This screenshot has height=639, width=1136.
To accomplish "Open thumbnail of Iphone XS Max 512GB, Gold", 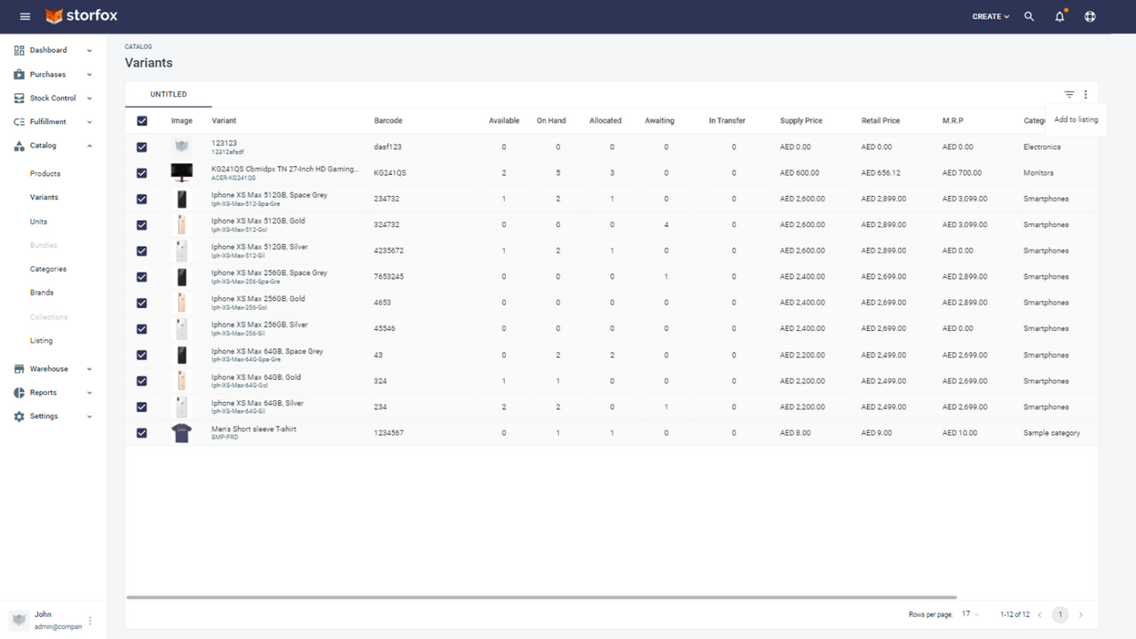I will tap(182, 225).
